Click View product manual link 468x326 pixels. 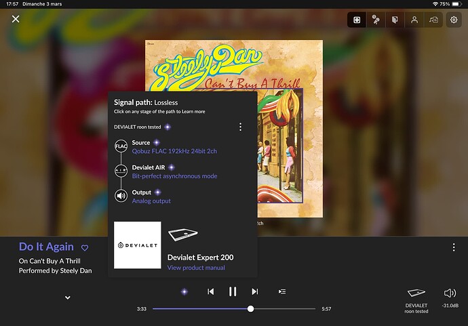pos(196,268)
